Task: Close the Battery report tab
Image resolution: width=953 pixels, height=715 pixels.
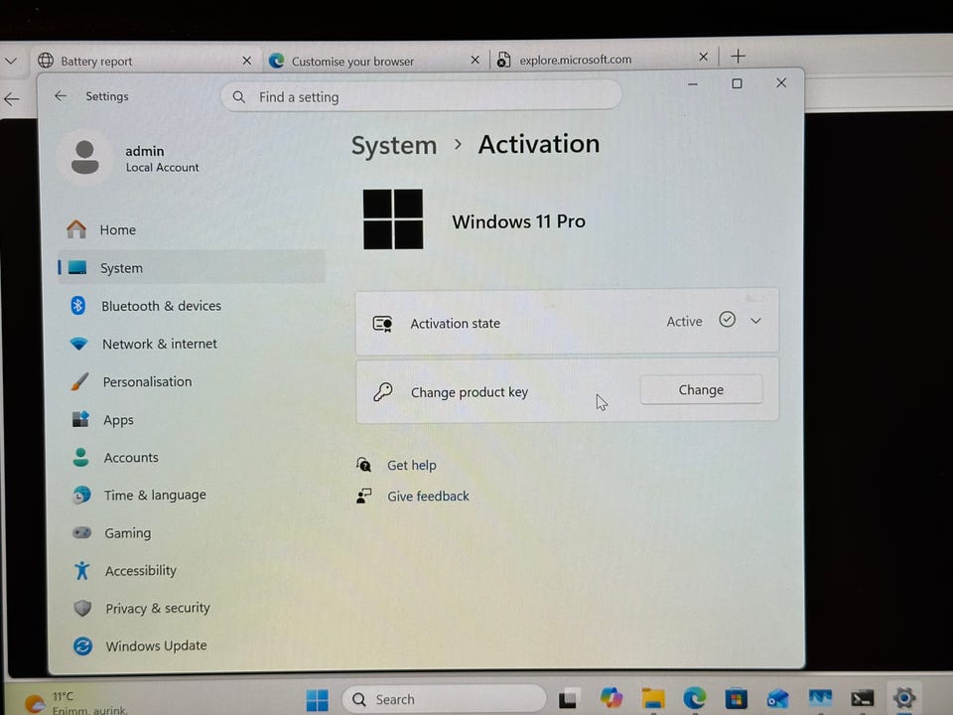Action: 246,61
